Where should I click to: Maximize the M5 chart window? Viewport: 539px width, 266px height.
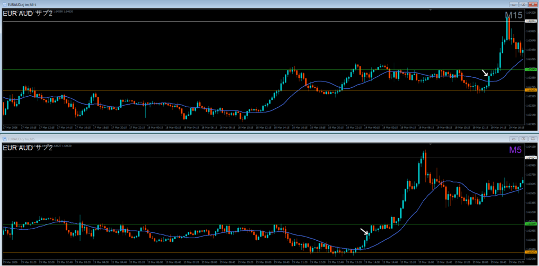pos(523,138)
